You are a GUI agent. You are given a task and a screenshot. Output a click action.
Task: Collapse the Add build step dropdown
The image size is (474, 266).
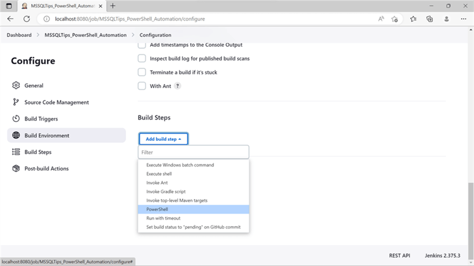(x=164, y=139)
